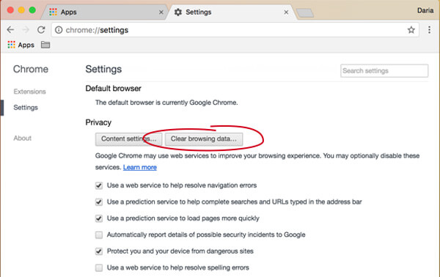Follow the Learn more link
This screenshot has height=277, width=440.
[x=140, y=167]
